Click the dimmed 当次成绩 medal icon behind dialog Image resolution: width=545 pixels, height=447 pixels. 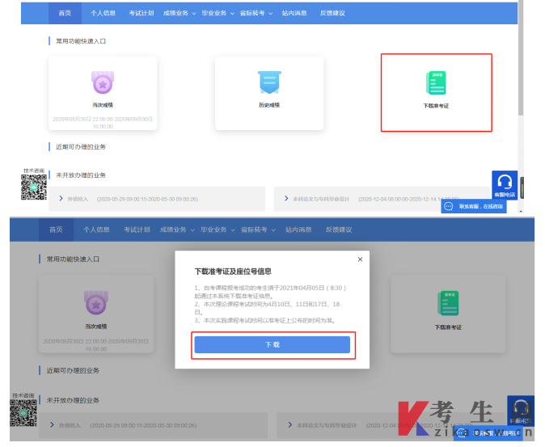pyautogui.click(x=96, y=302)
